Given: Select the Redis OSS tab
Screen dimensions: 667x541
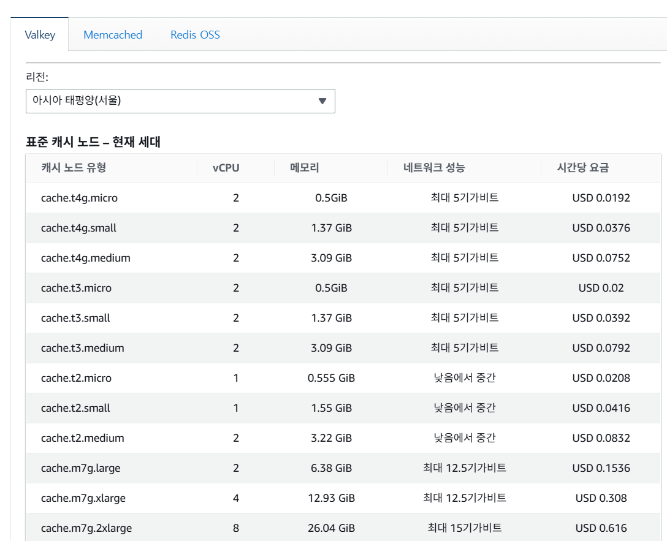Looking at the screenshot, I should tap(195, 35).
